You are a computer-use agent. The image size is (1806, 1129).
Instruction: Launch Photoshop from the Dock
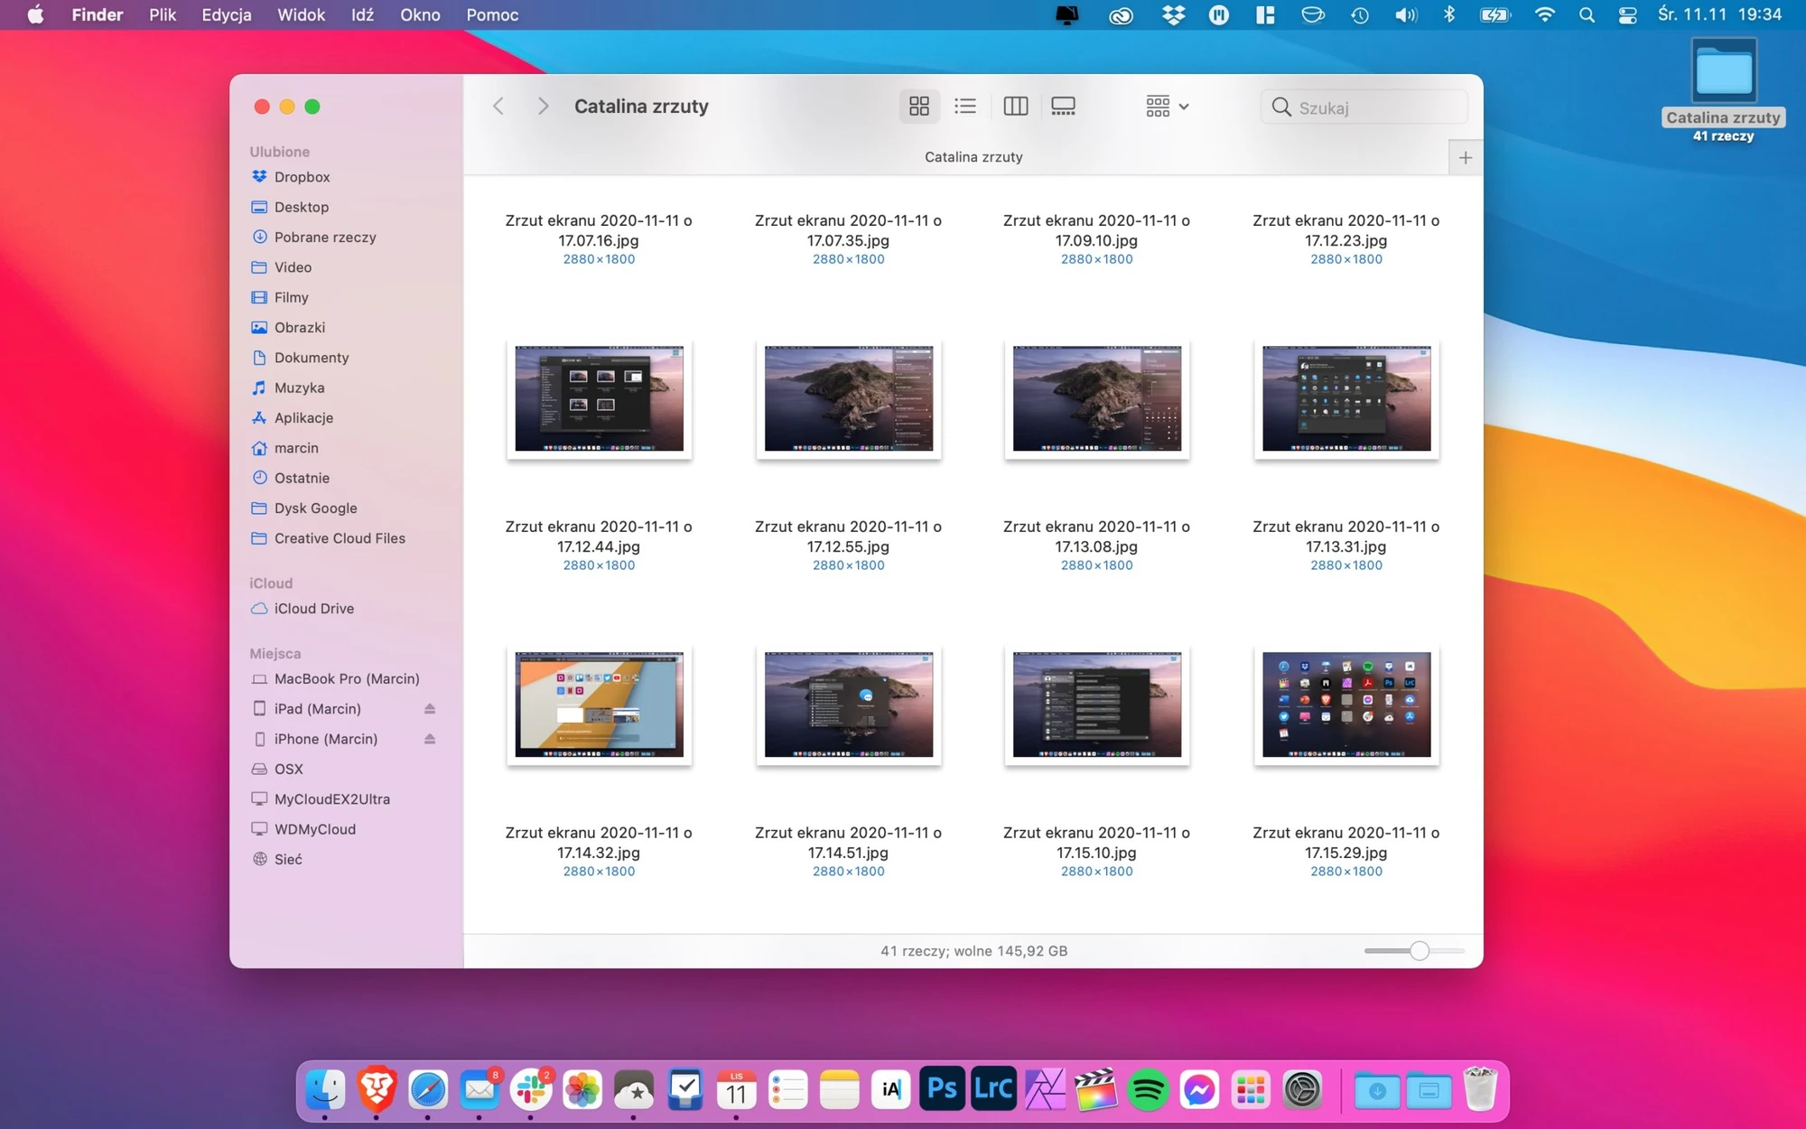click(x=942, y=1089)
